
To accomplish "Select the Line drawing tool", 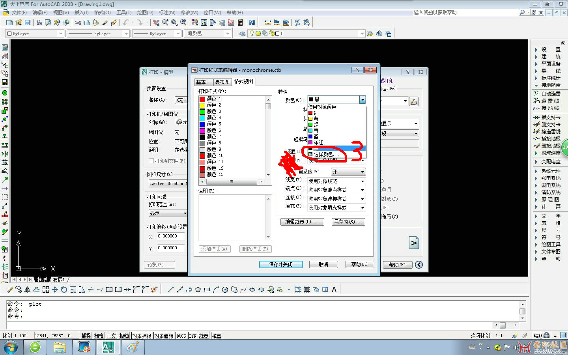I will (x=171, y=290).
